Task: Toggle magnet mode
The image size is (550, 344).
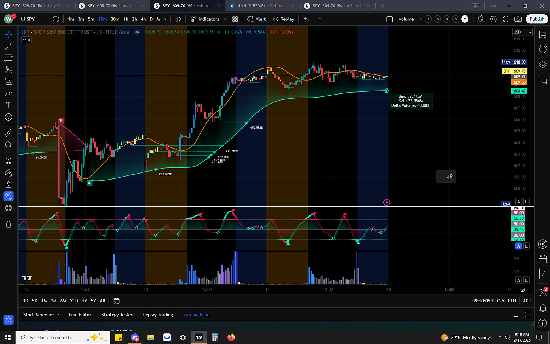Action: coord(8,161)
